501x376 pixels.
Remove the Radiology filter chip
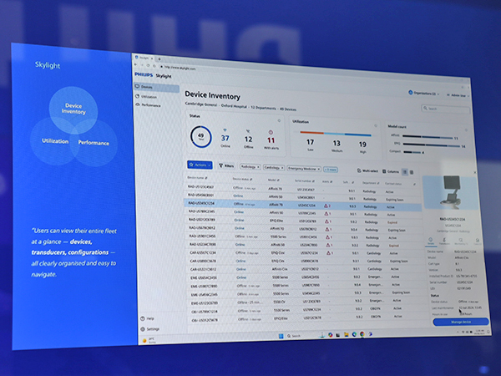coord(258,167)
